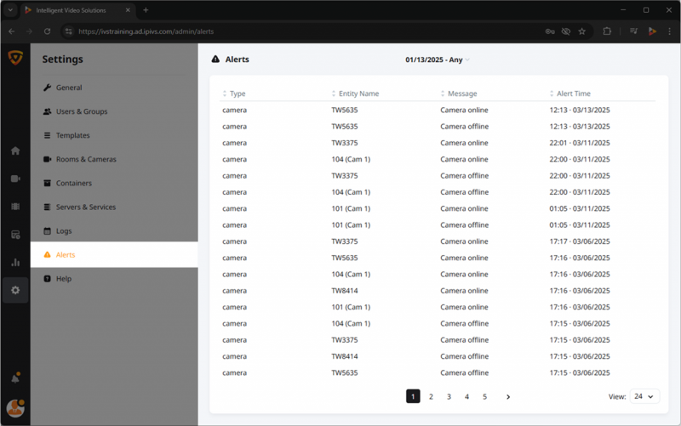Click the password key icon in address bar
This screenshot has width=681, height=426.
(x=550, y=31)
